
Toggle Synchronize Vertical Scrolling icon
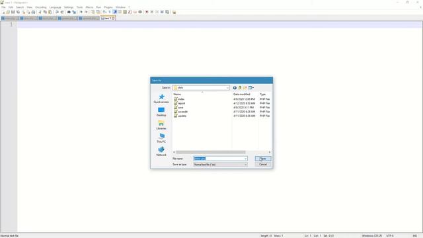point(93,12)
